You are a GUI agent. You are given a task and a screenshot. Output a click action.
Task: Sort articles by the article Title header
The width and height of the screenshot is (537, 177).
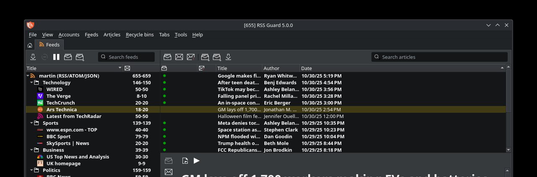[x=239, y=68]
